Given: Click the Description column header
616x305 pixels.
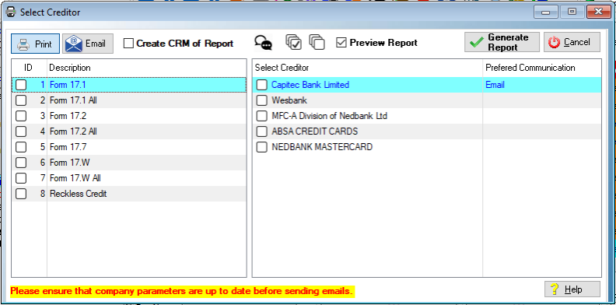Looking at the screenshot, I should coord(69,68).
